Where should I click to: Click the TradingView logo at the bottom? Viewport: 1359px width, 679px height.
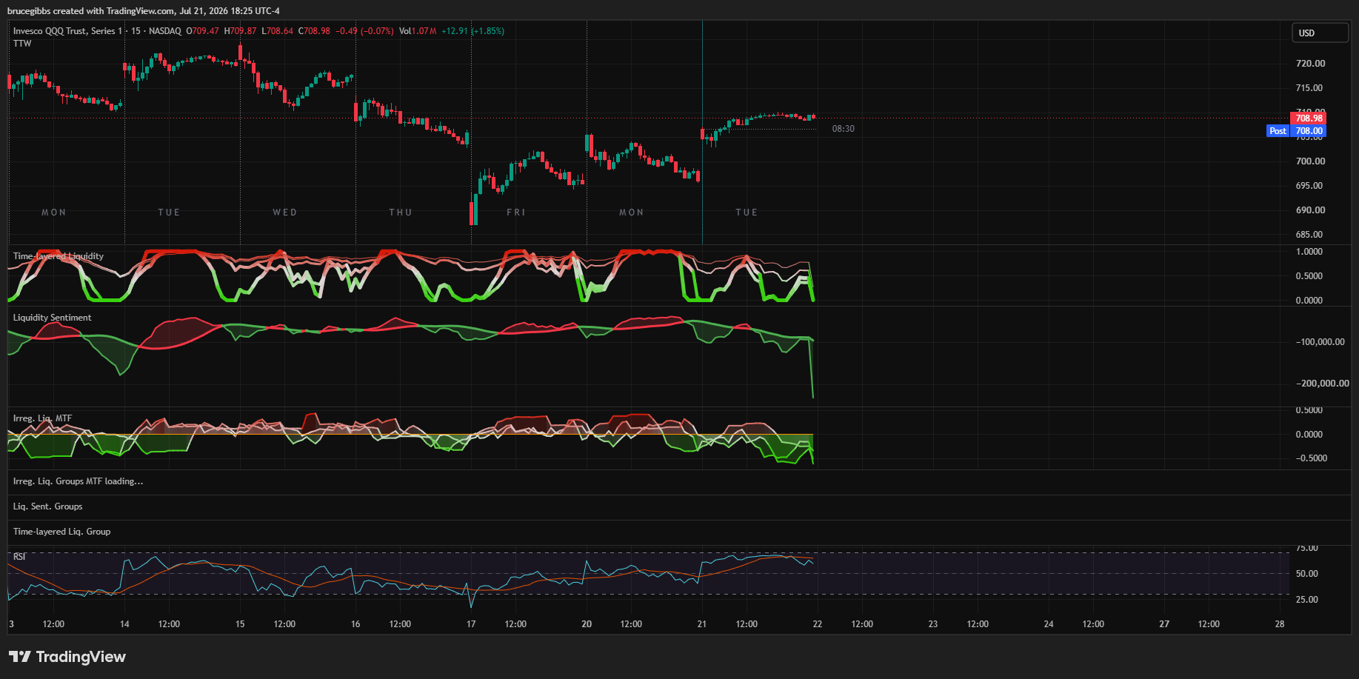click(x=67, y=657)
